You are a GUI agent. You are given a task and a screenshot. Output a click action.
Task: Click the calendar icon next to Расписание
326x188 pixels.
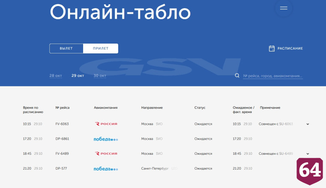click(272, 49)
